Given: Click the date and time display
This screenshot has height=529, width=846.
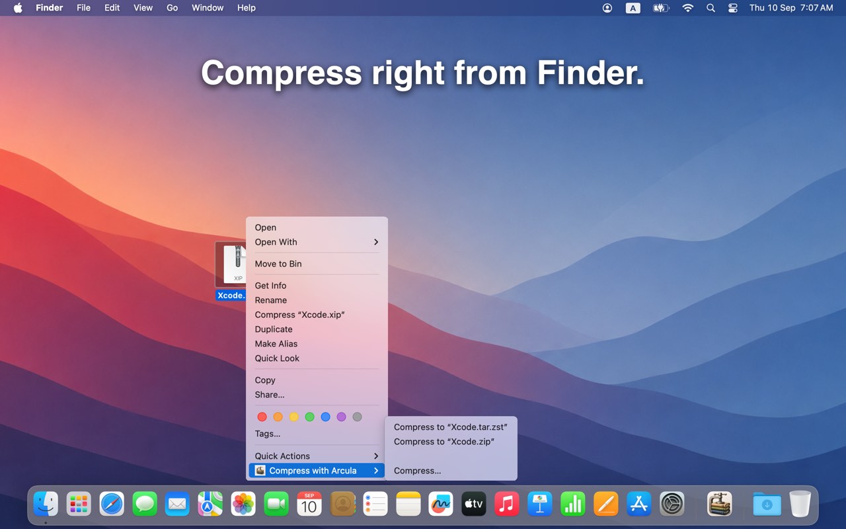Looking at the screenshot, I should [x=791, y=8].
